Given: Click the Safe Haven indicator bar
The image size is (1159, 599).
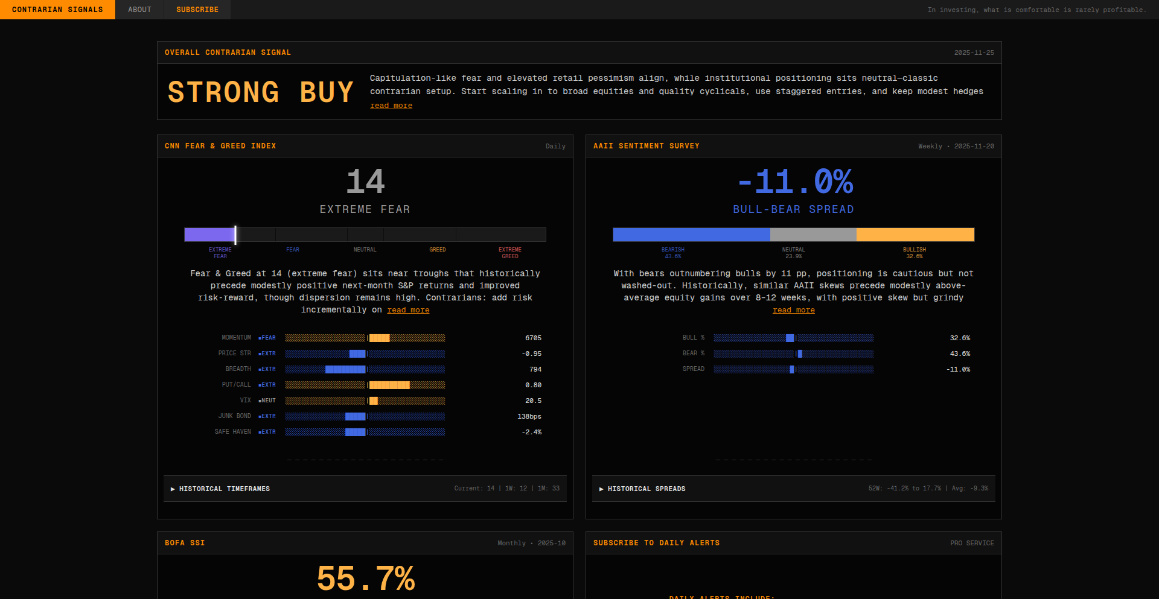Looking at the screenshot, I should [x=365, y=432].
